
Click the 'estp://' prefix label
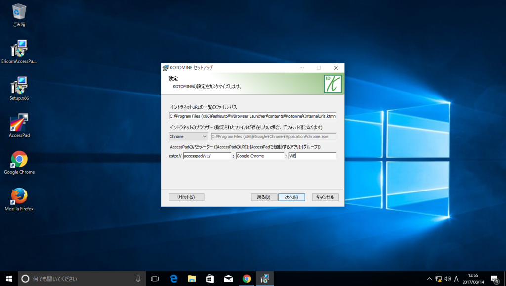pyautogui.click(x=175, y=156)
